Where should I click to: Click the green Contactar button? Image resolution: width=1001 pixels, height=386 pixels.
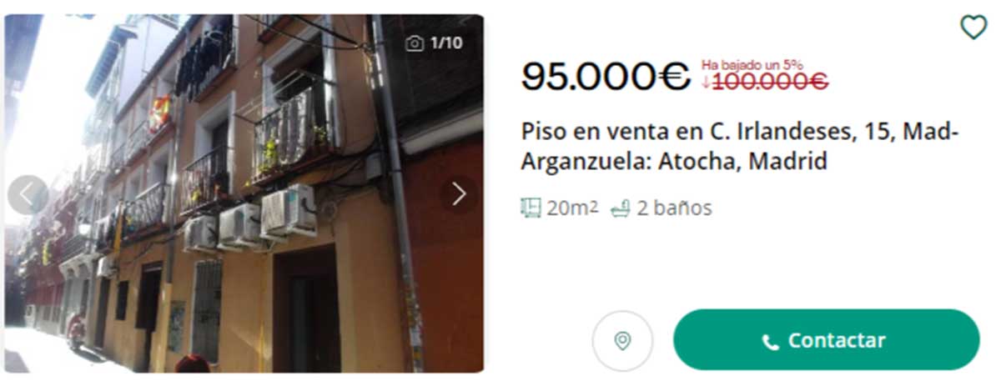[826, 340]
